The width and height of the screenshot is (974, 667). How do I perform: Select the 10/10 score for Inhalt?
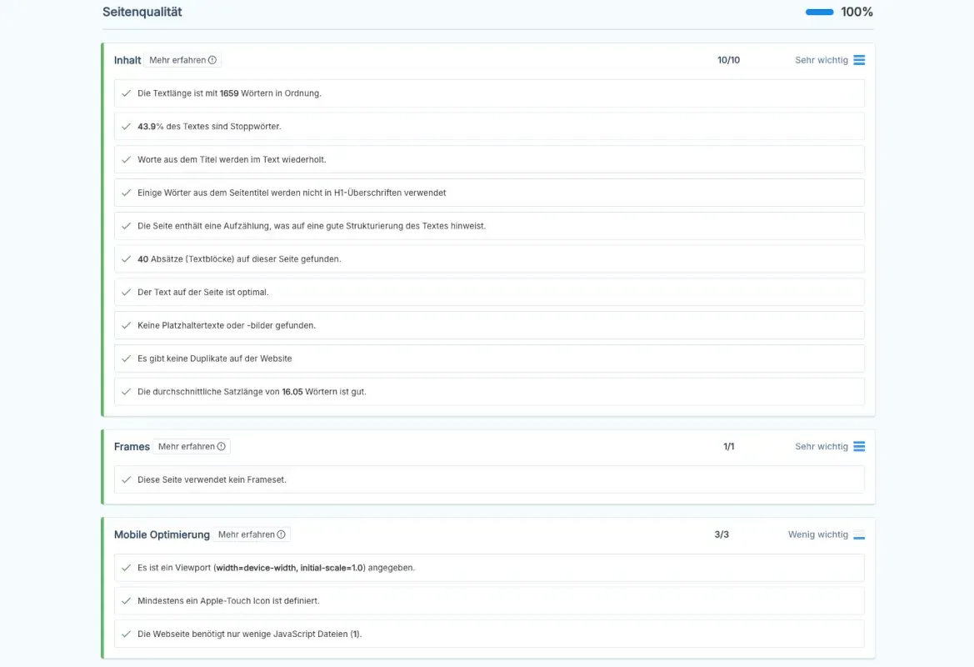(x=728, y=59)
